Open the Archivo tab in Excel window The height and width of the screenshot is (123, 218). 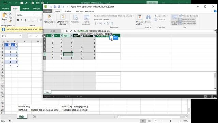pos(5,9)
